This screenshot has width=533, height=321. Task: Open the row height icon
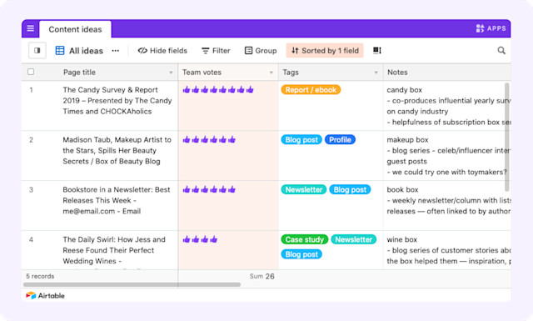coord(377,50)
